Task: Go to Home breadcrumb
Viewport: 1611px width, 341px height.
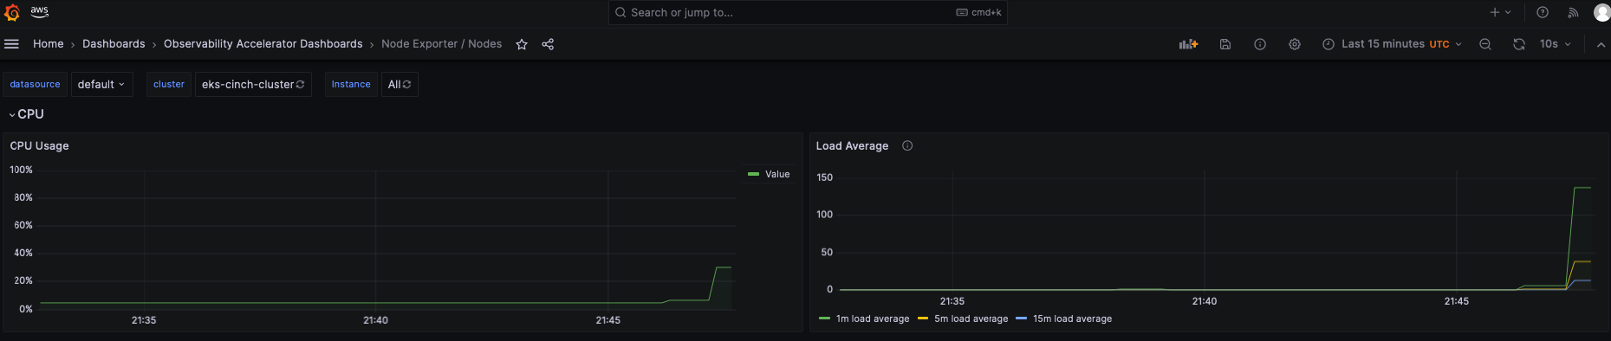Action: [49, 44]
